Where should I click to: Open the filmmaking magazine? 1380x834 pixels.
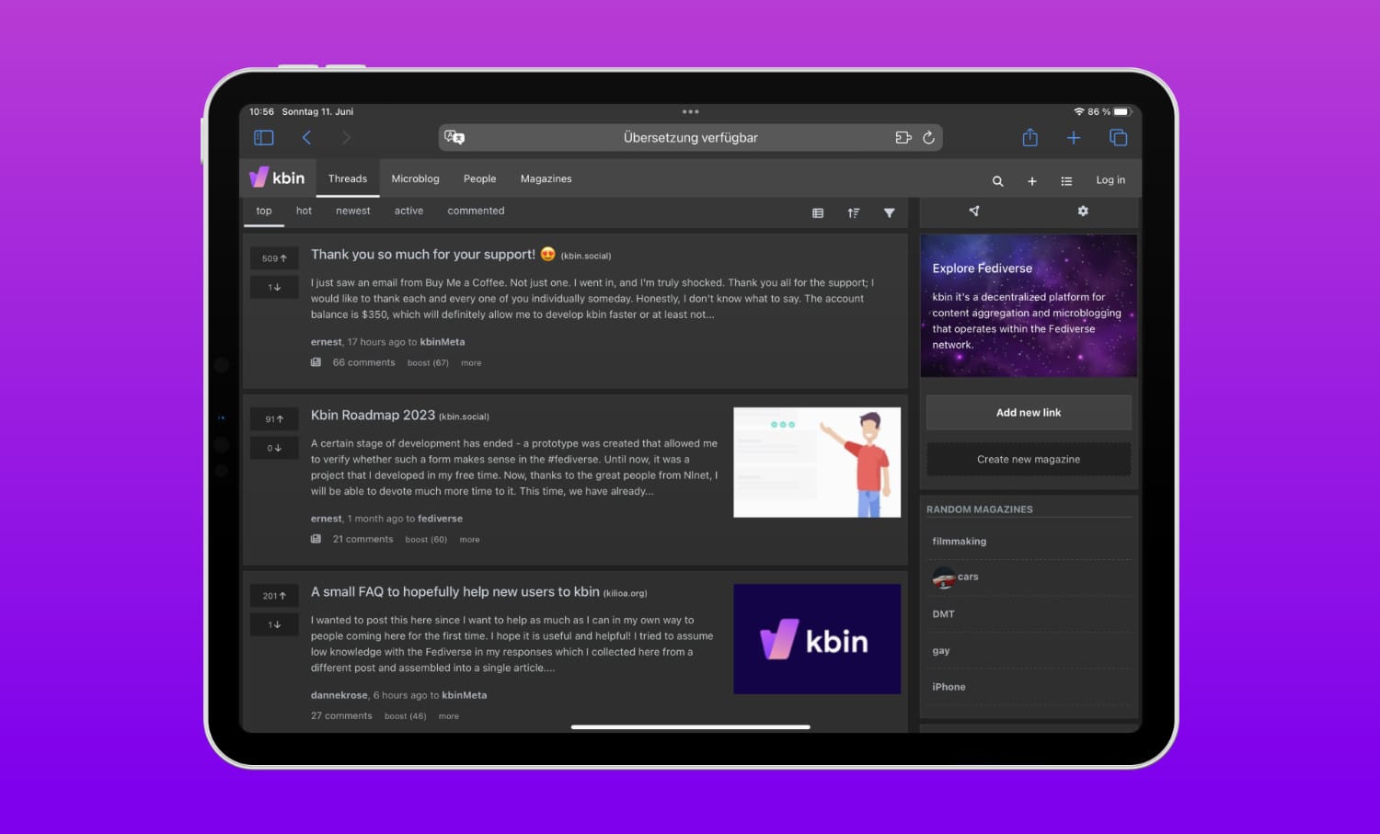tap(959, 542)
